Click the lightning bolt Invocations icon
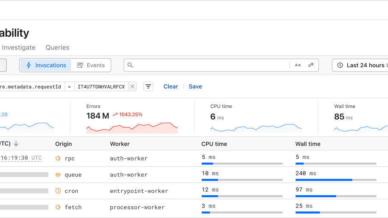Viewport: 388px width, 218px height. [x=29, y=65]
